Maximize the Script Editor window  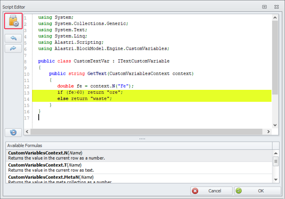pos(264,7)
